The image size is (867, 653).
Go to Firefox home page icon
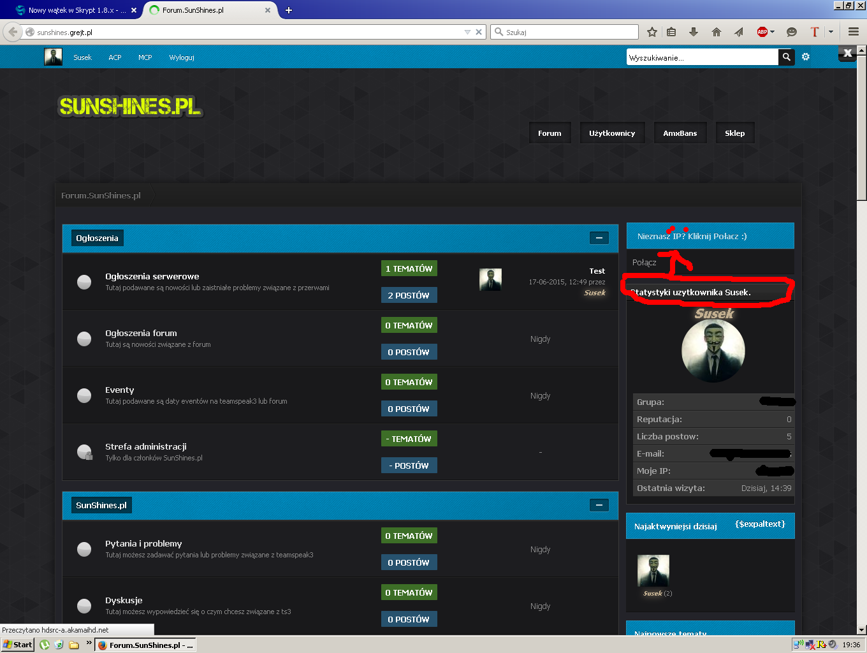pyautogui.click(x=717, y=32)
